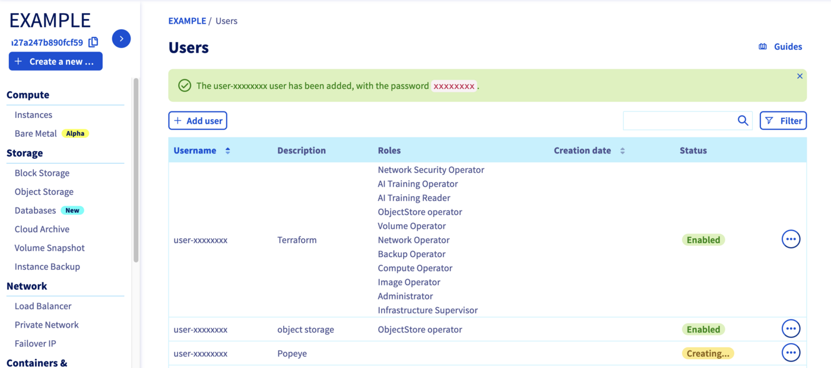
Task: Open the Filter options
Action: (x=783, y=120)
